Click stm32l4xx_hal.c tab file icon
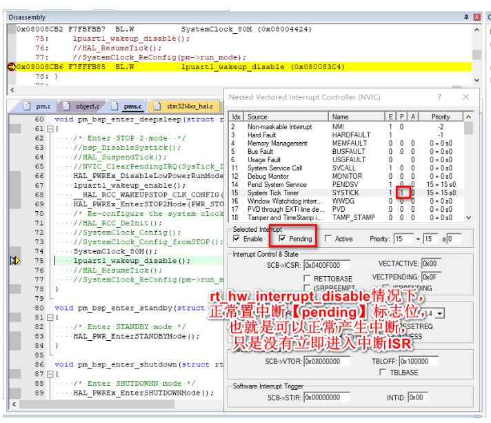491x423 pixels. [x=157, y=106]
